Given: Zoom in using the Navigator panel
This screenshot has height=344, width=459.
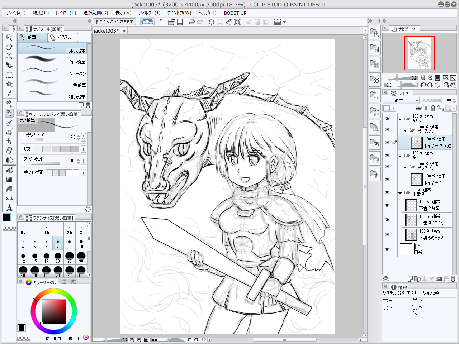Looking at the screenshot, I should 430,78.
